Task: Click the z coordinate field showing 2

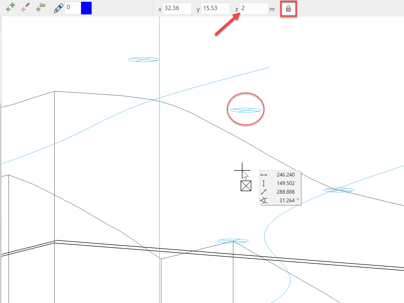Action: [x=253, y=9]
